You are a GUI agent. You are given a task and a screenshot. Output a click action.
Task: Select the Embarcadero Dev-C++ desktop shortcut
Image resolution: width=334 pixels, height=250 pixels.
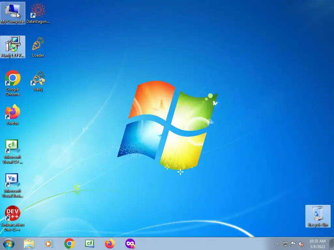point(13,218)
